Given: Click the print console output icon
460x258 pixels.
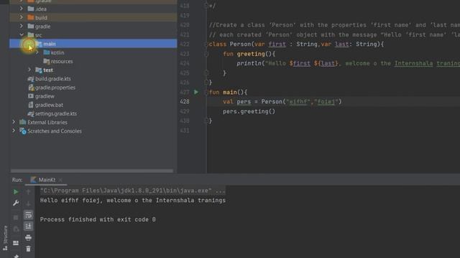Looking at the screenshot, I should pos(28,237).
